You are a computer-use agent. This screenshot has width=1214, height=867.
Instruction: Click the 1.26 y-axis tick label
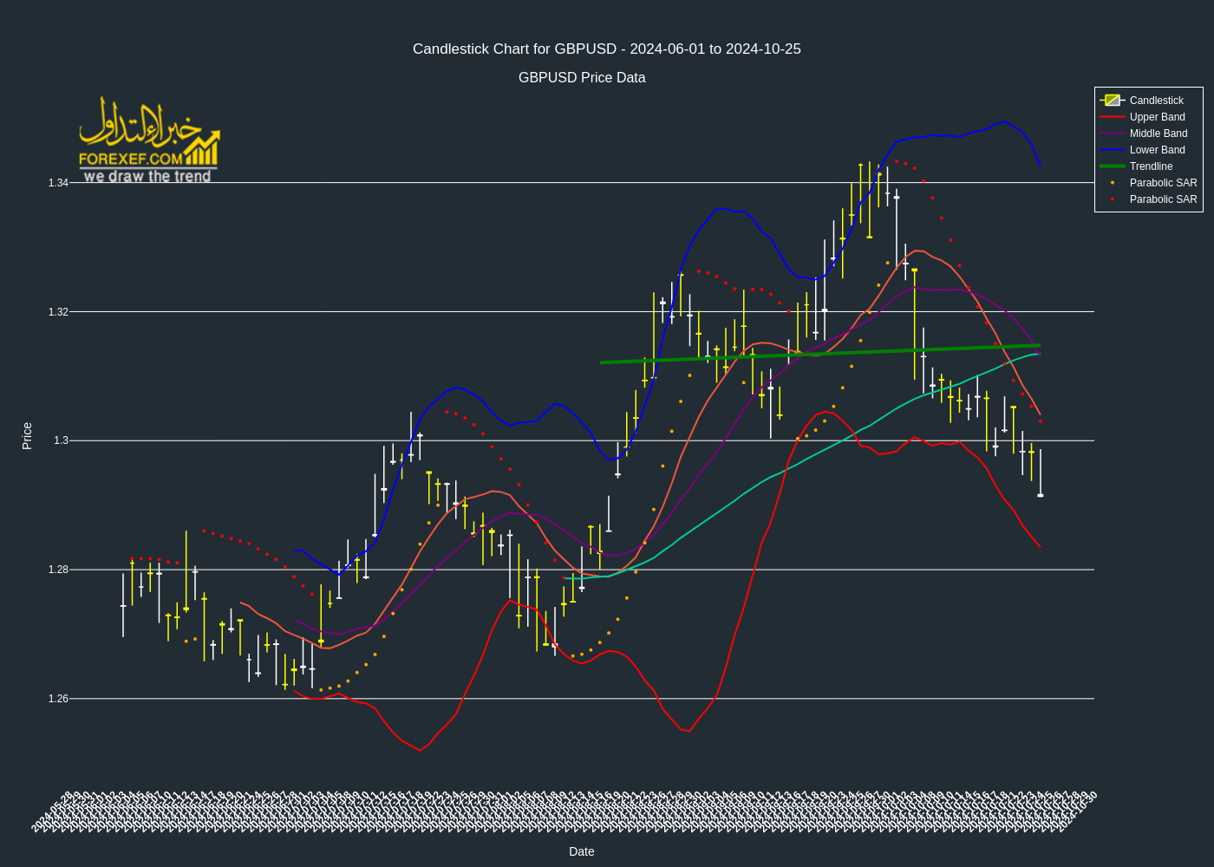click(x=58, y=699)
